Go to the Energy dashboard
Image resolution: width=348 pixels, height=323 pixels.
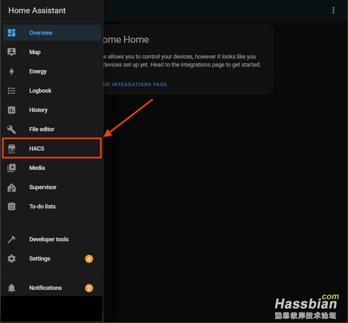(x=52, y=71)
